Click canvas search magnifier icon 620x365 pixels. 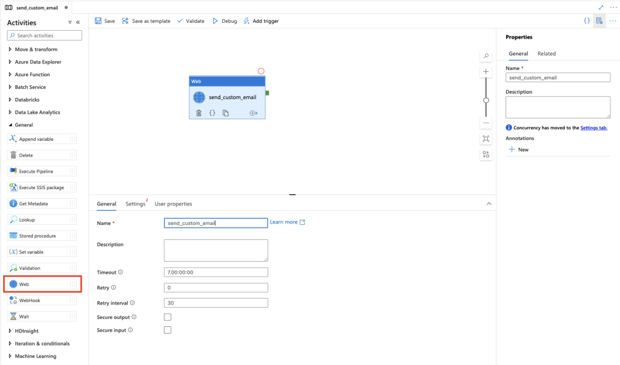point(486,56)
